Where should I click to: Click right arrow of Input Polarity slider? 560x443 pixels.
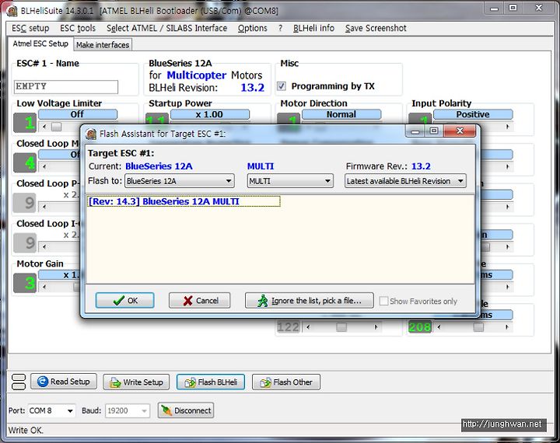[507, 127]
